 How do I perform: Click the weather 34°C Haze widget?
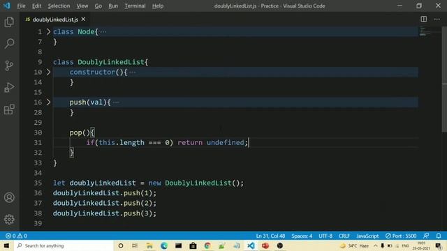click(354, 245)
